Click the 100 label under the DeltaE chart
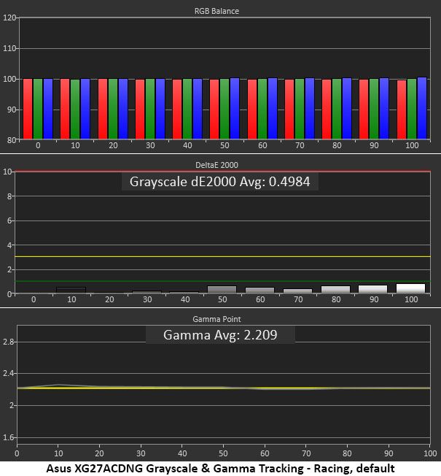 click(411, 299)
